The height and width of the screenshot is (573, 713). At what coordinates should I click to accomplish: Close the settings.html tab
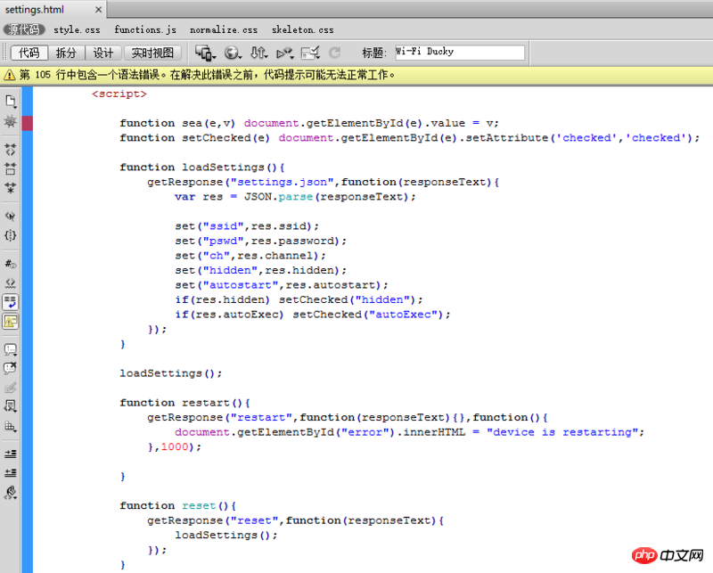point(98,10)
